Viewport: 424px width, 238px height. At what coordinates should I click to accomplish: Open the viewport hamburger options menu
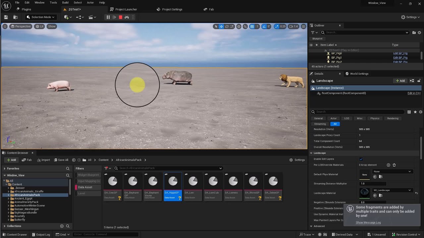[5, 26]
